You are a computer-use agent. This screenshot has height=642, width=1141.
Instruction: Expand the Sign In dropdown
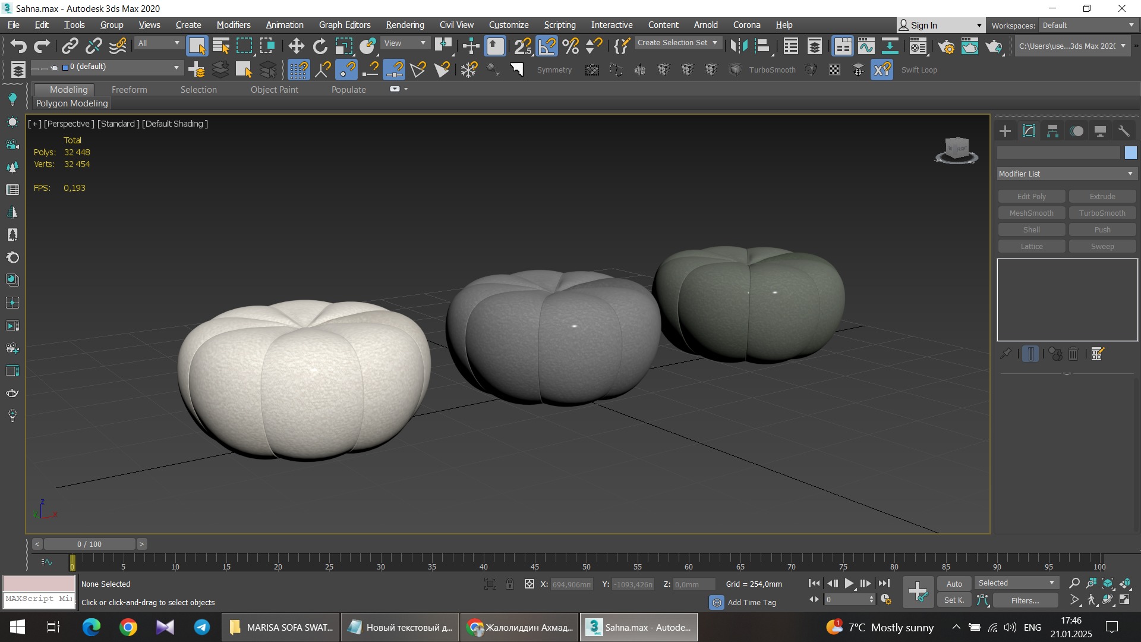point(940,26)
